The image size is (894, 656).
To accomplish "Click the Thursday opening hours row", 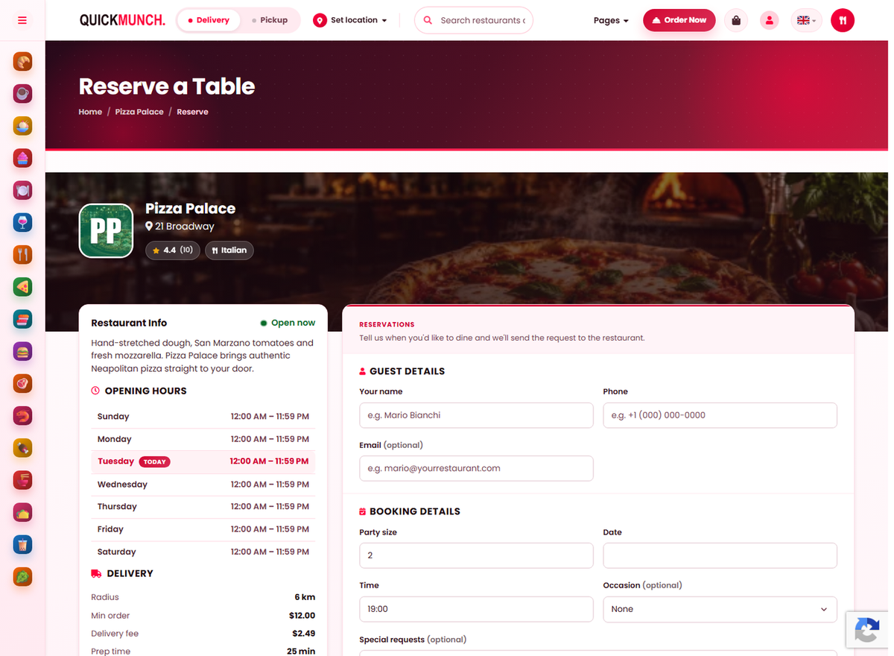I will (203, 507).
